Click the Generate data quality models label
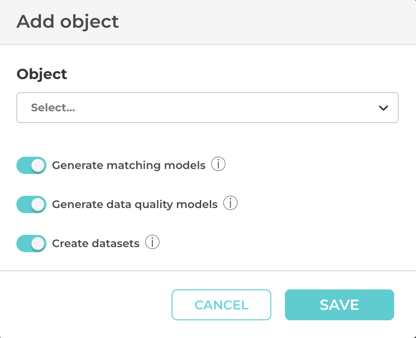This screenshot has width=416, height=338. [x=135, y=204]
